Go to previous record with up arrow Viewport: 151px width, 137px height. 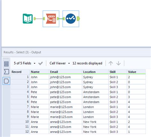(x=111, y=63)
